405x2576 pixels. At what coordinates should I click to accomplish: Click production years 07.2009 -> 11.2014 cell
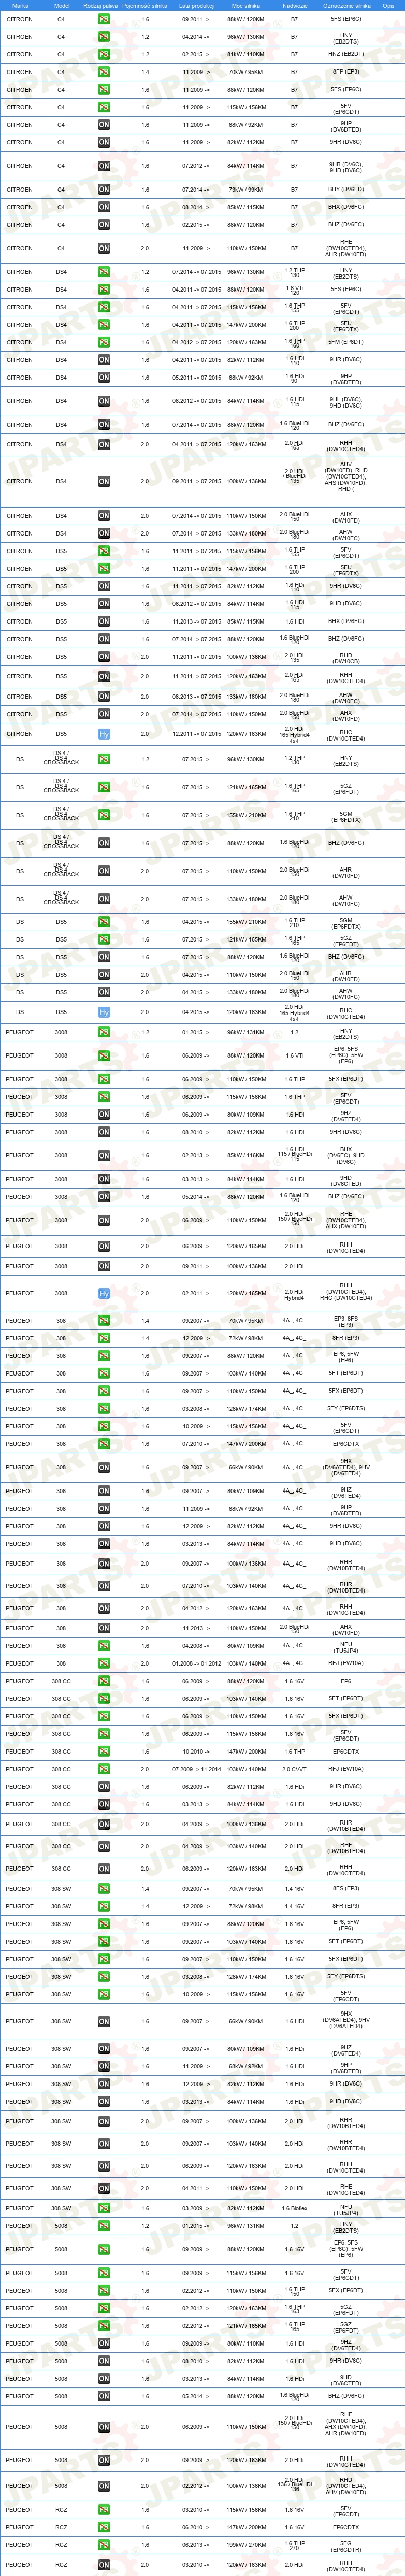point(196,1769)
